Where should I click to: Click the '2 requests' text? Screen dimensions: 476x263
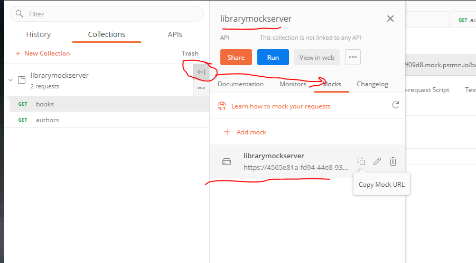[44, 86]
